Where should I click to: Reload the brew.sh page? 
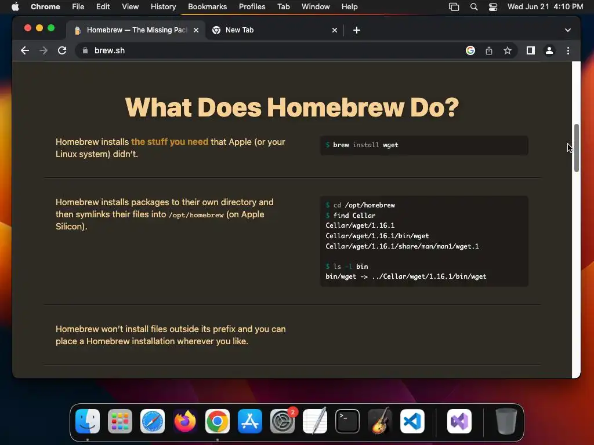pyautogui.click(x=62, y=50)
